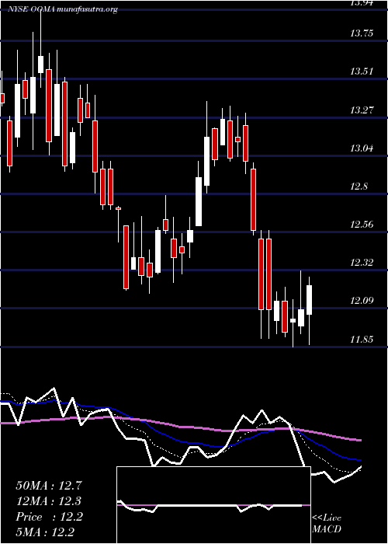
Task: Click the 12.09 price axis label
Action: coord(362,301)
